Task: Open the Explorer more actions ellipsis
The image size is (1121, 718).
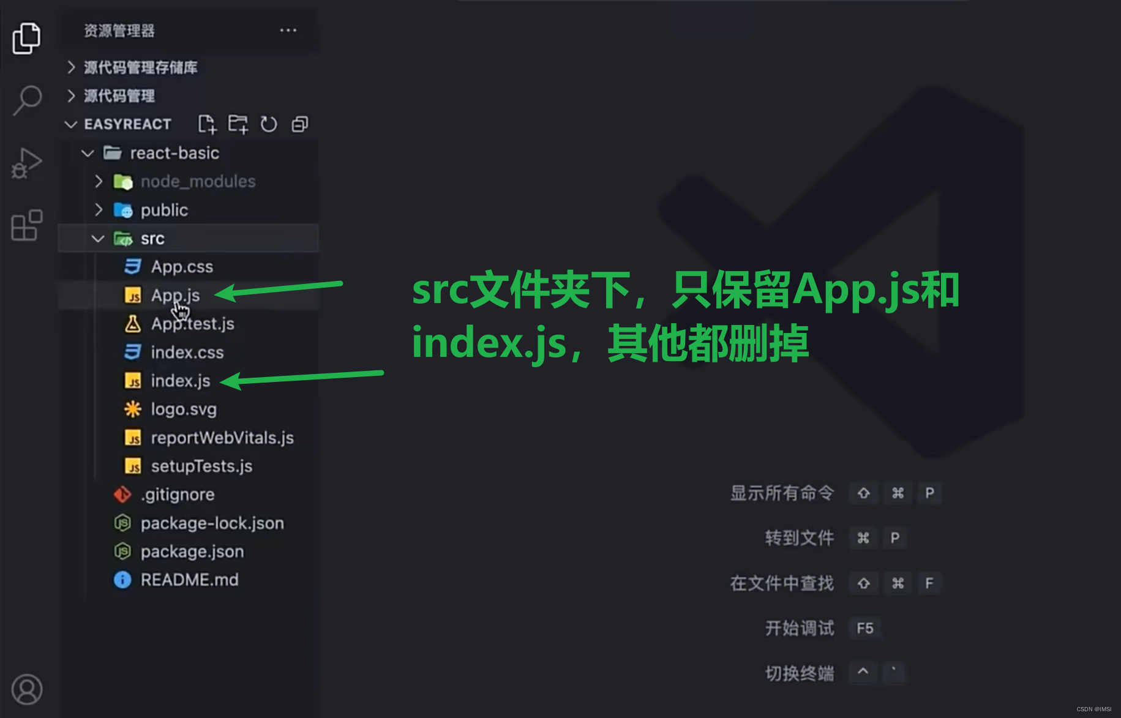Action: tap(288, 30)
